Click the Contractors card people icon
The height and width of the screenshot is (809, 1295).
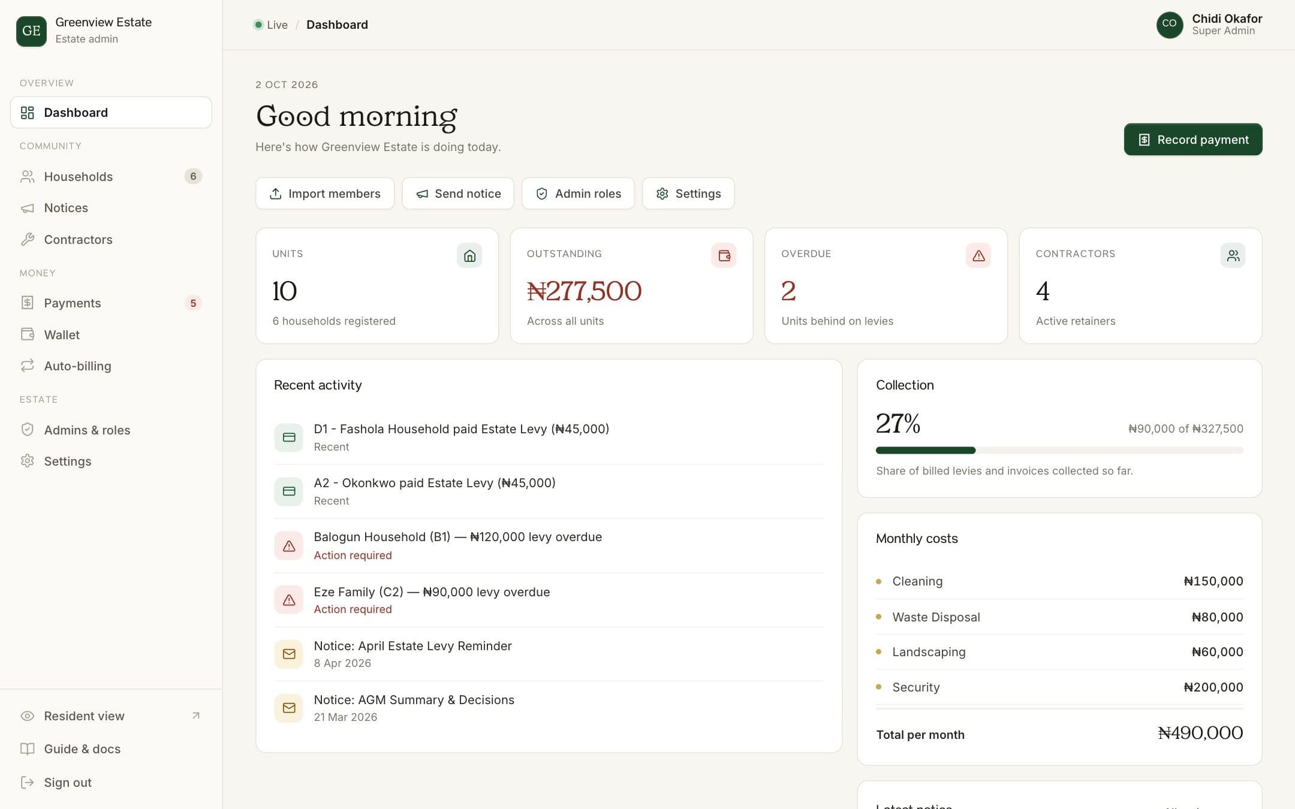(x=1233, y=255)
